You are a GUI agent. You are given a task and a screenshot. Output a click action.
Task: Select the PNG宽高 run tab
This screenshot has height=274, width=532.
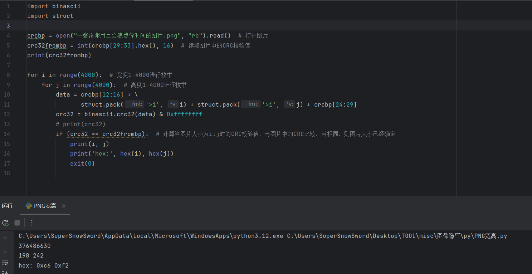(45, 206)
